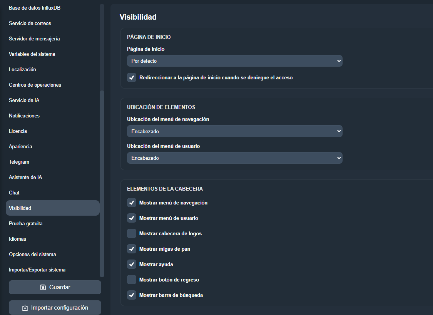Disable "Mostrar ayuda" option
Viewport: 433px width, 315px height.
(x=132, y=264)
